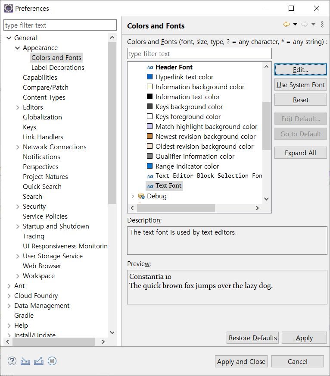Click the Expand All button
Image resolution: width=330 pixels, height=376 pixels.
[x=301, y=153]
